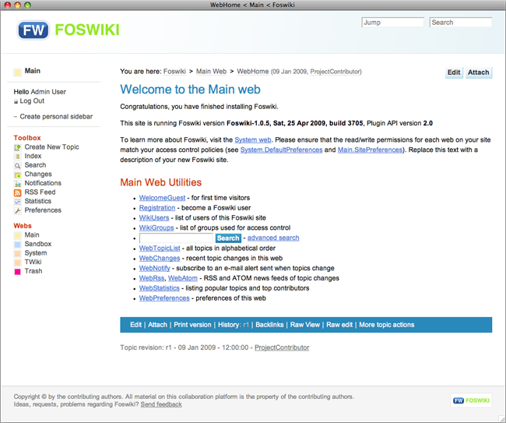Click the Main Web breadcrumb link
This screenshot has width=506, height=423.
pos(212,72)
